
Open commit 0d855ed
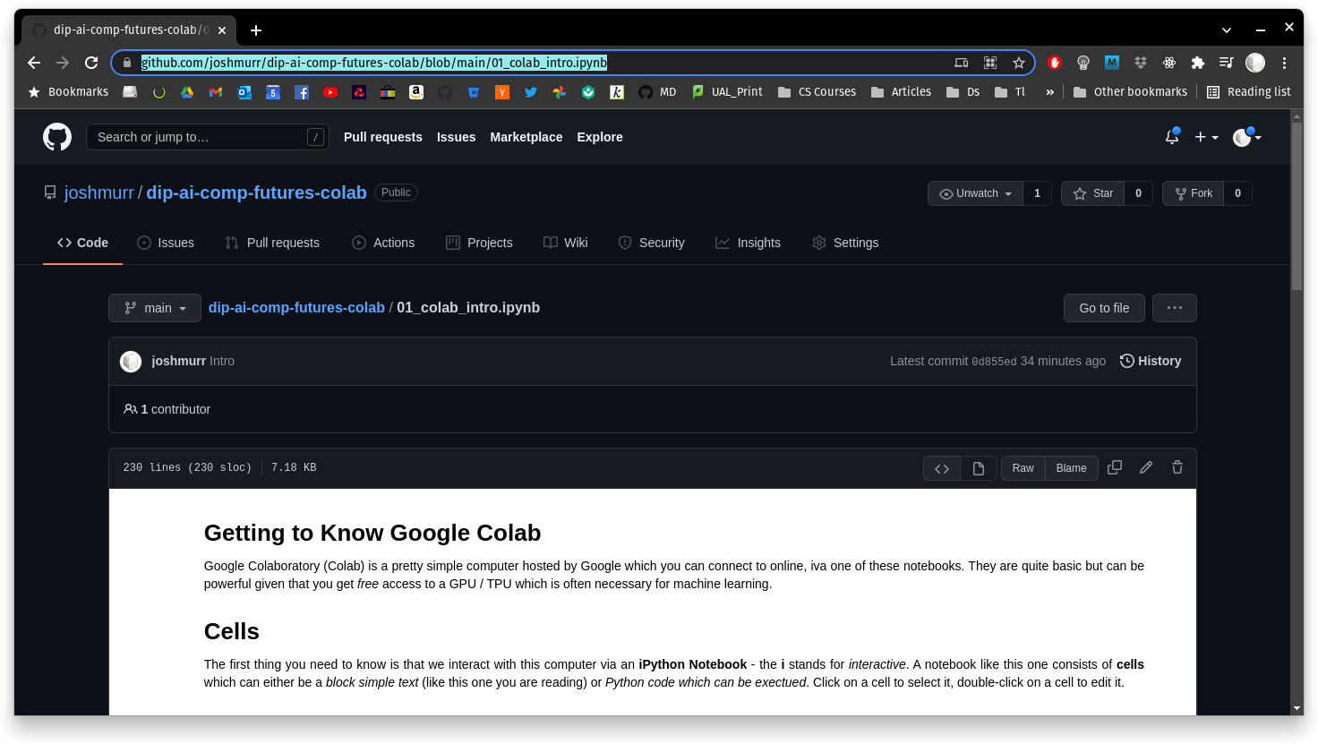(x=994, y=362)
